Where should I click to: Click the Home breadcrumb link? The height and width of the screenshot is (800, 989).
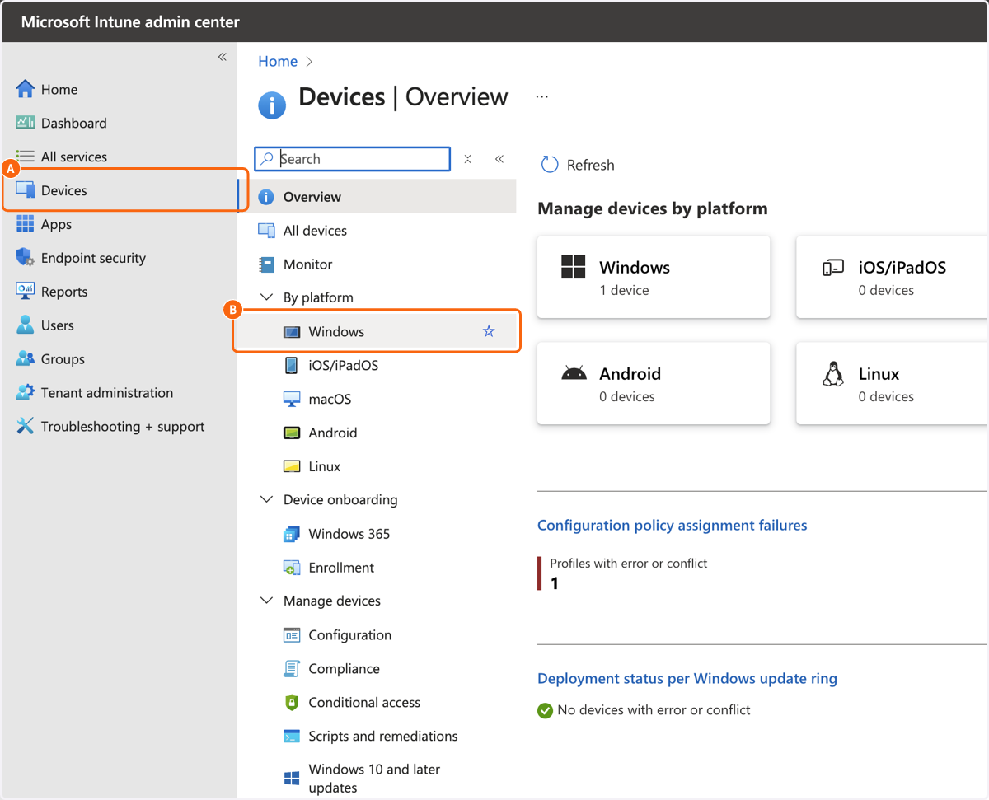coord(278,61)
